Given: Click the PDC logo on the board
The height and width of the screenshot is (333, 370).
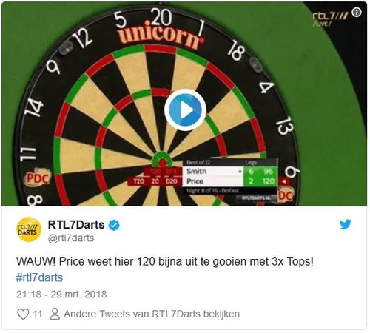Looking at the screenshot, I should point(37,179).
